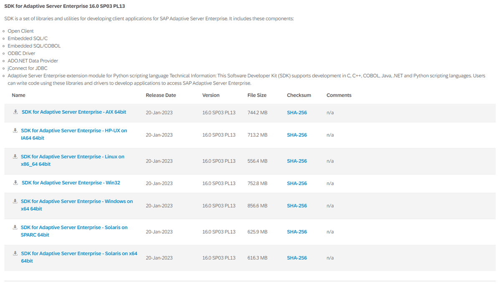This screenshot has height=285, width=501.
Task: View SHA-256 checksum for AIX 64bit
Action: click(x=297, y=112)
